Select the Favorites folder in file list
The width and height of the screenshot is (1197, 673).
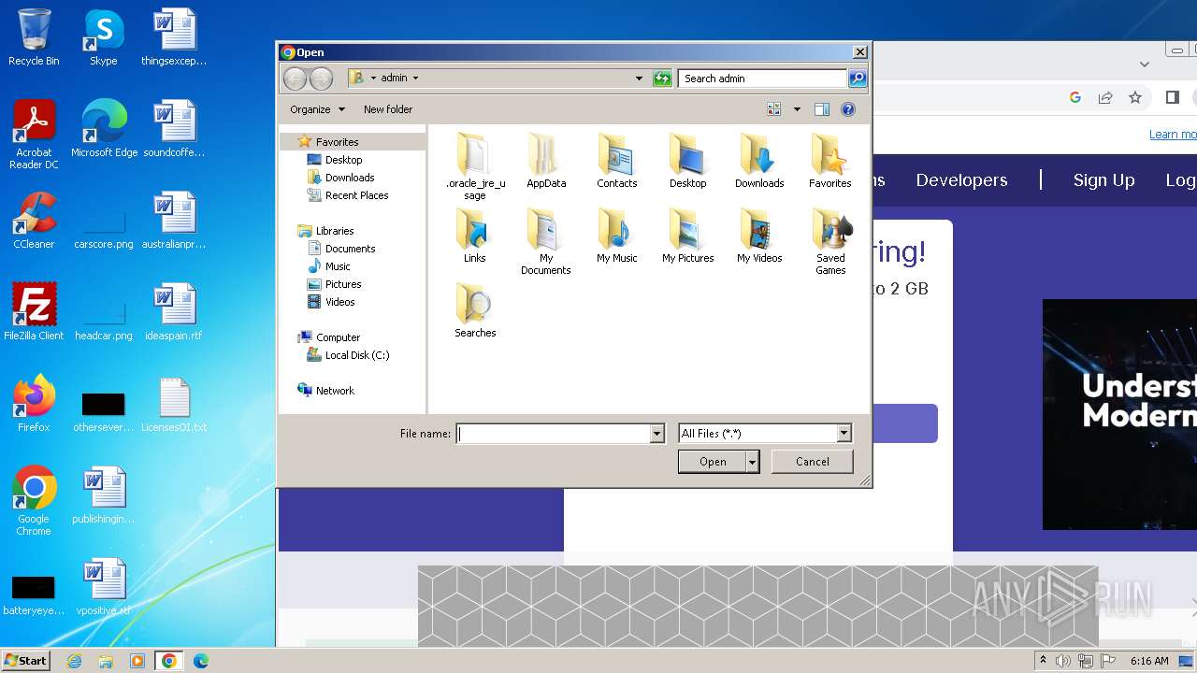[830, 161]
